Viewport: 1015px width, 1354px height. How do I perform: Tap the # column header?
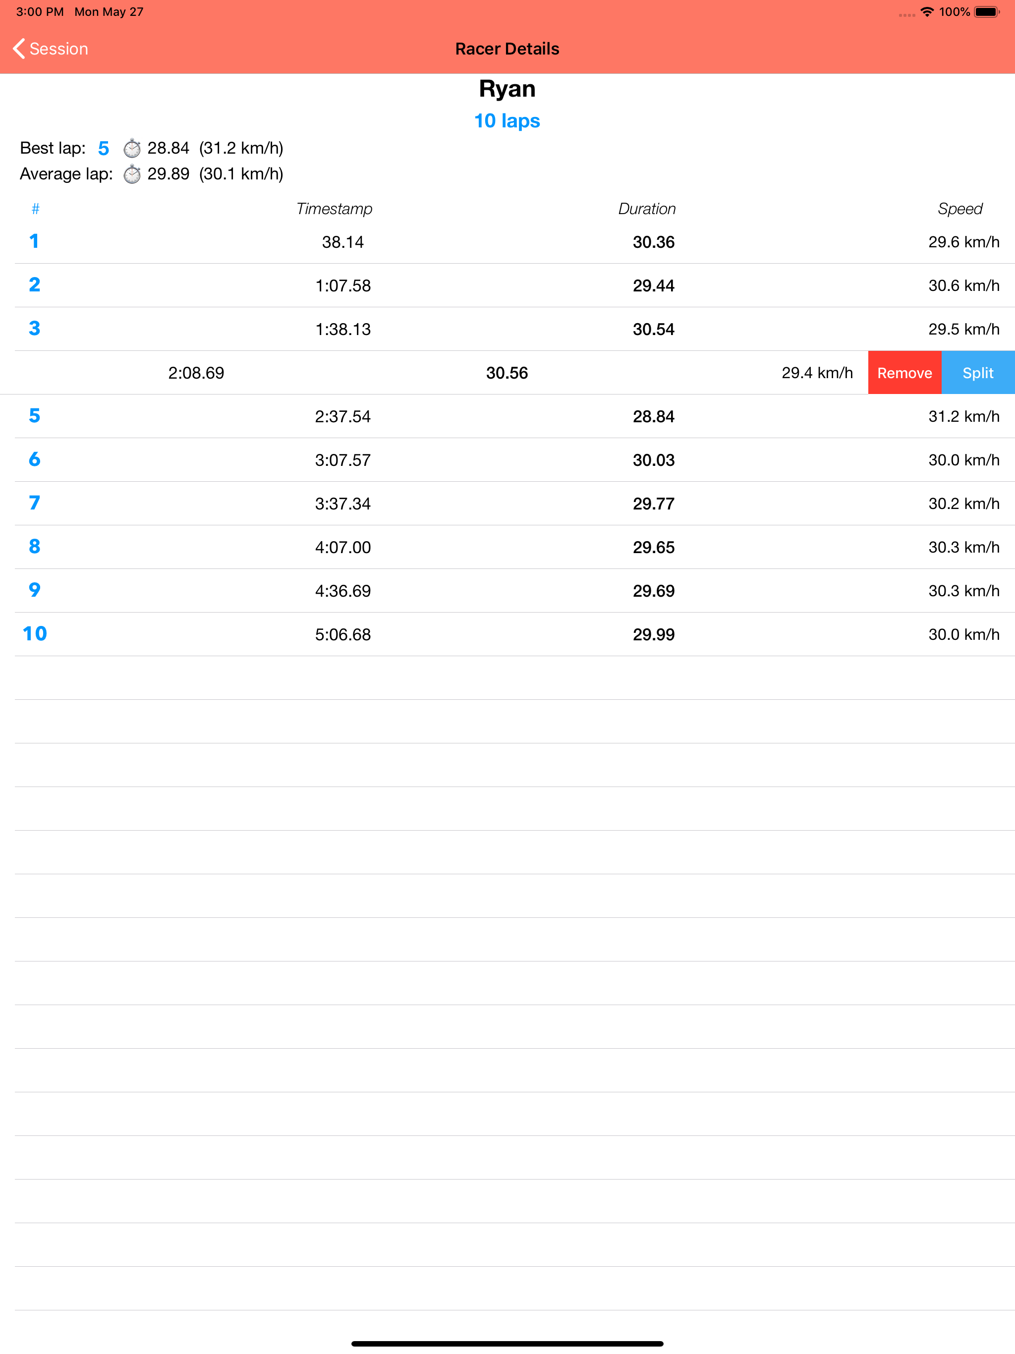point(36,209)
